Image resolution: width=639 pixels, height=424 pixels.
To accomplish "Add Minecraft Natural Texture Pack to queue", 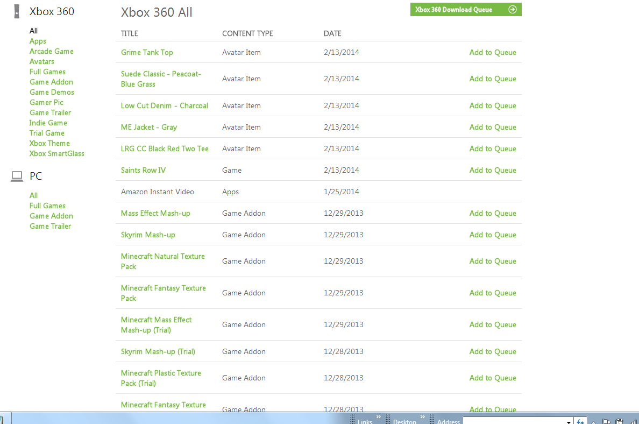I will pos(493,262).
